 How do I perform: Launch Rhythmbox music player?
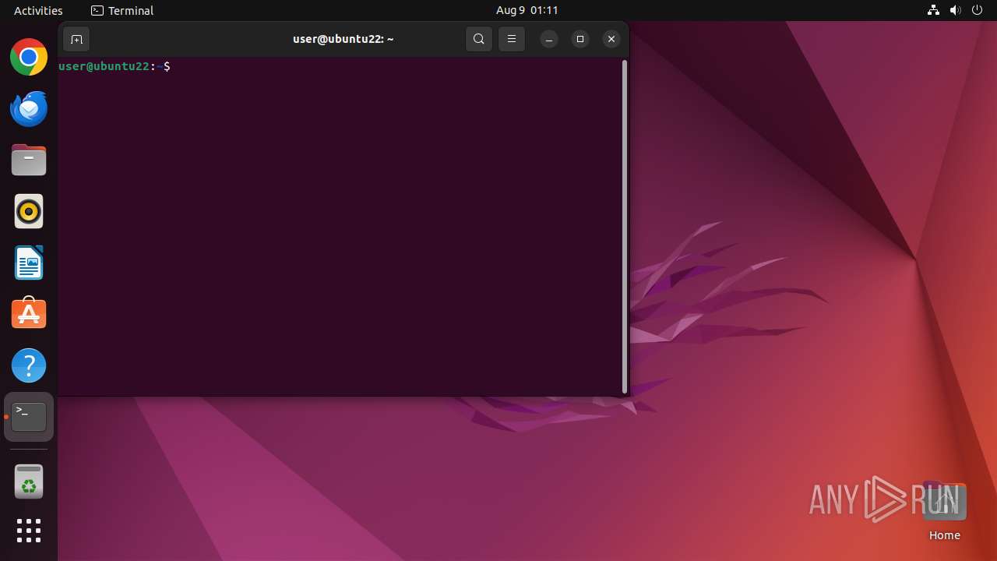pos(29,211)
